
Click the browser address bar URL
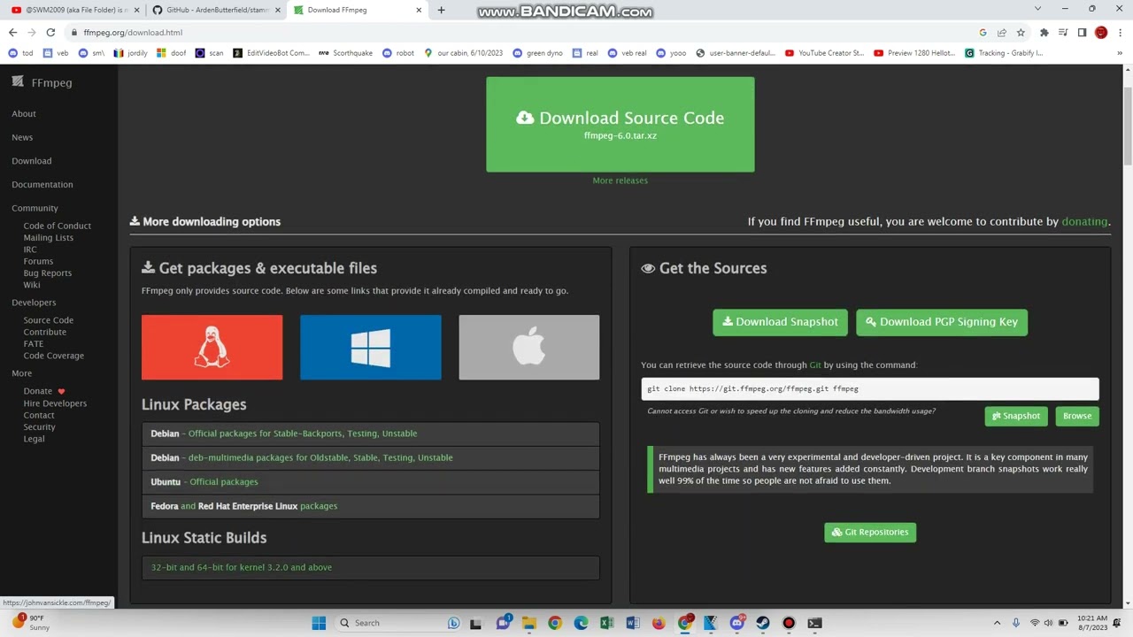coord(133,33)
